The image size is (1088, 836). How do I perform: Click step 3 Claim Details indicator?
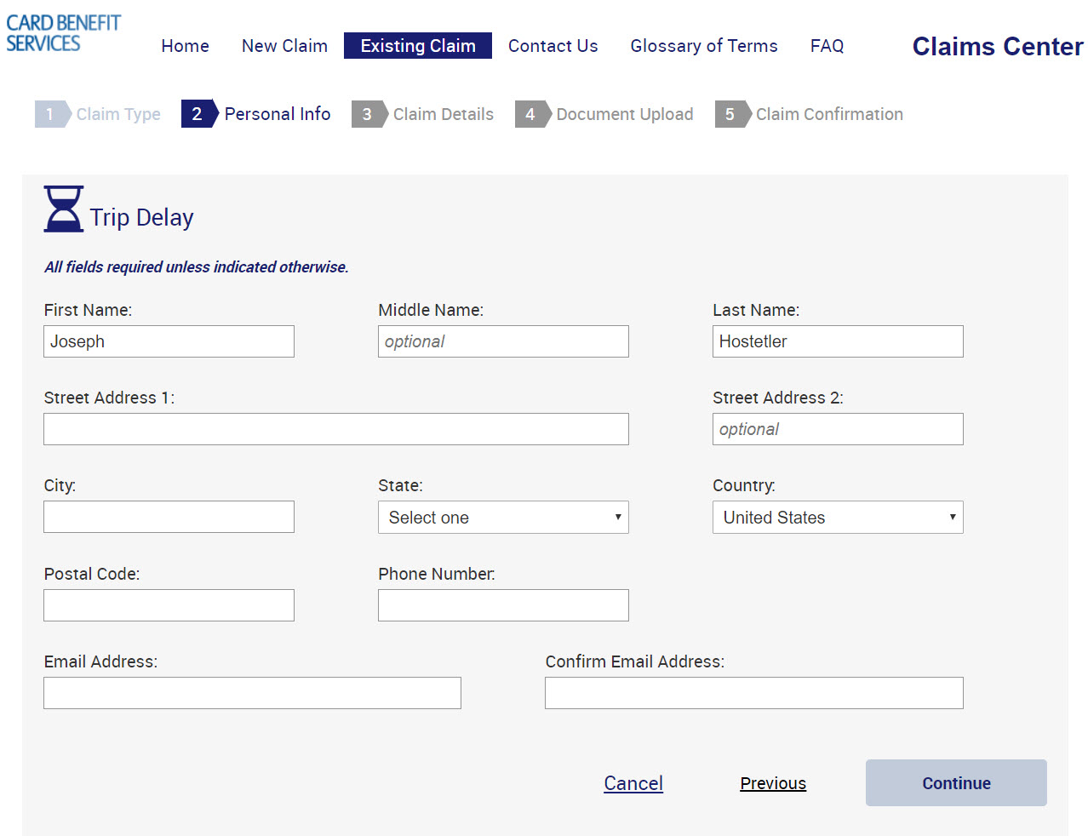click(423, 113)
